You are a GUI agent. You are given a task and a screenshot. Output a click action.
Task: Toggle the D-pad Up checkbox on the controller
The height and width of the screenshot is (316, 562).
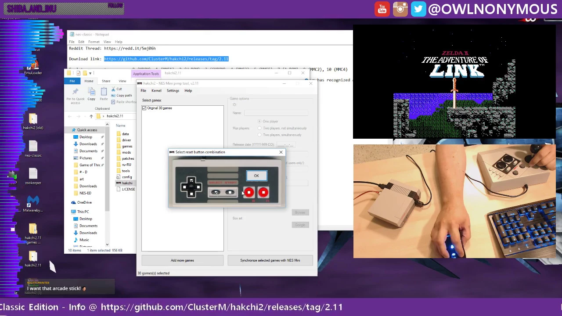191,181
